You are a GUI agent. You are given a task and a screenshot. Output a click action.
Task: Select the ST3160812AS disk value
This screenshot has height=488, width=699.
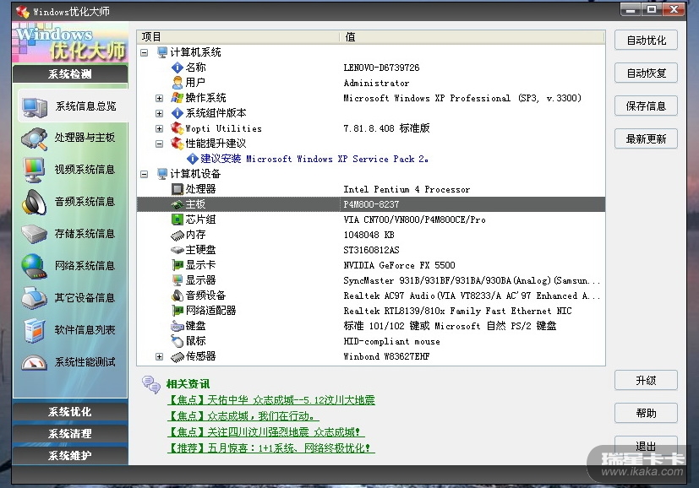[x=371, y=250]
